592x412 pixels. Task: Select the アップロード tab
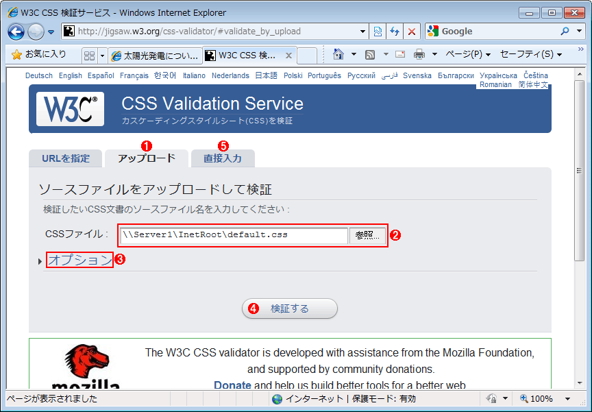point(147,158)
